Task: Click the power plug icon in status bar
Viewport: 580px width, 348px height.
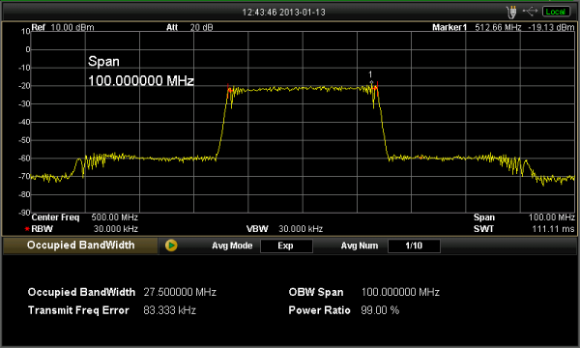Action: coord(512,12)
